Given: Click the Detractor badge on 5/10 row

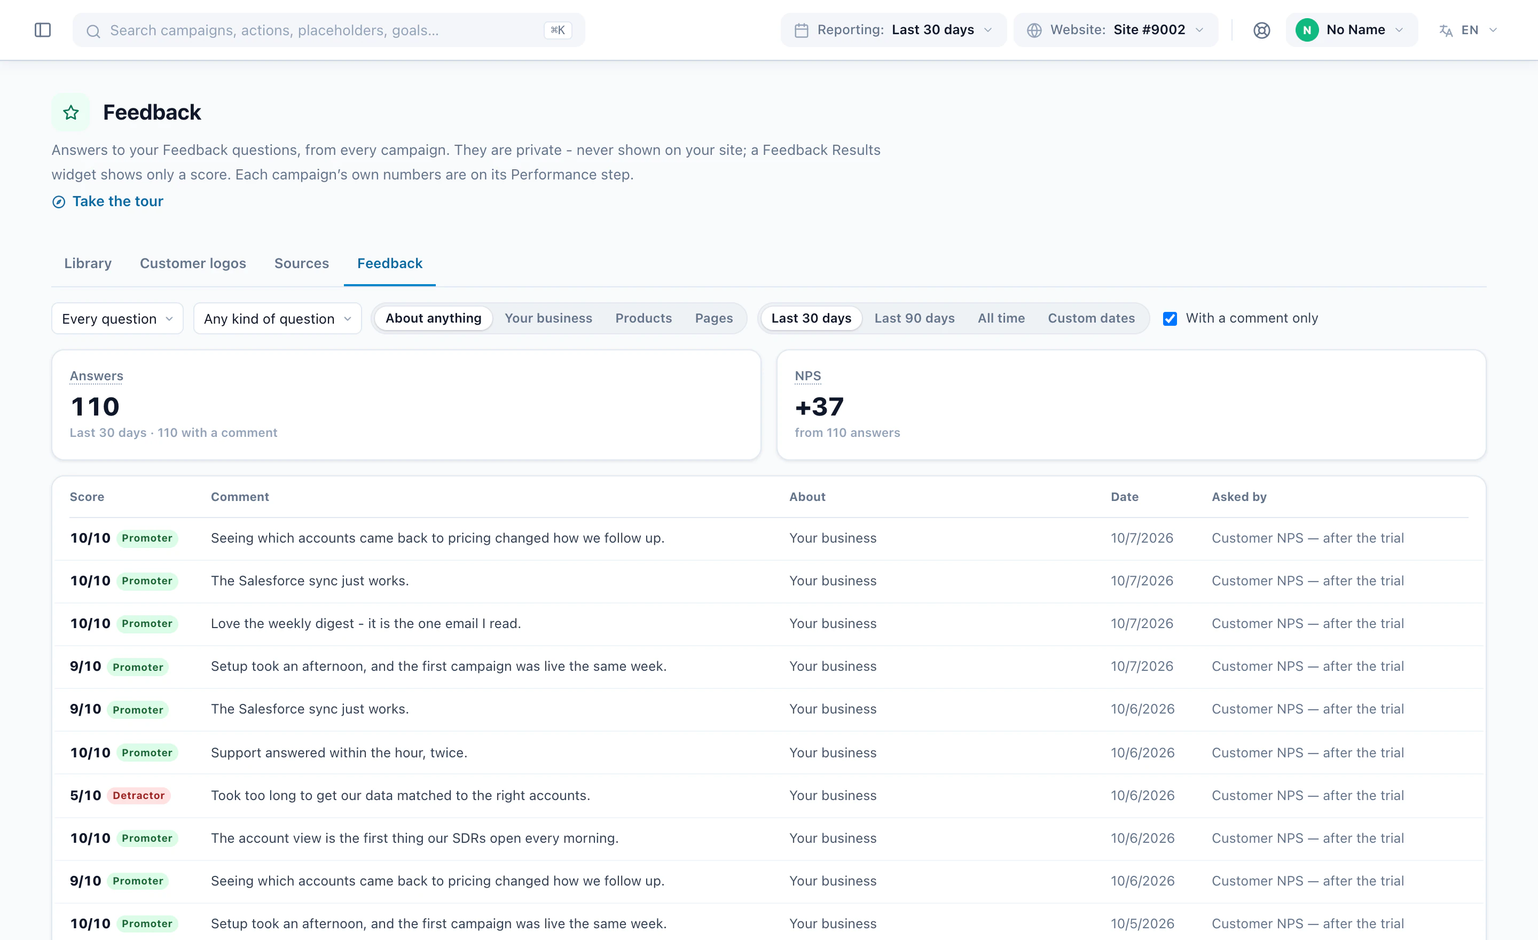Looking at the screenshot, I should click(138, 795).
